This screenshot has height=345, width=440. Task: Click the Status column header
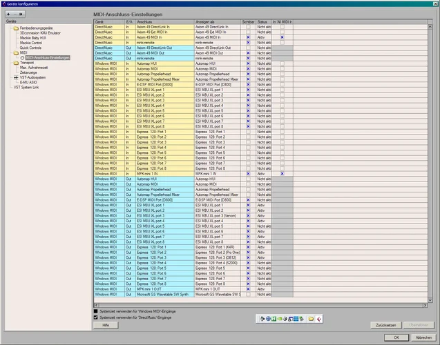pos(263,21)
